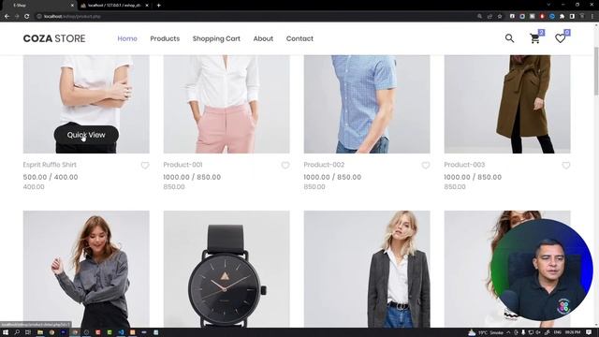Go to the Home menu item
This screenshot has width=599, height=337.
(x=127, y=38)
